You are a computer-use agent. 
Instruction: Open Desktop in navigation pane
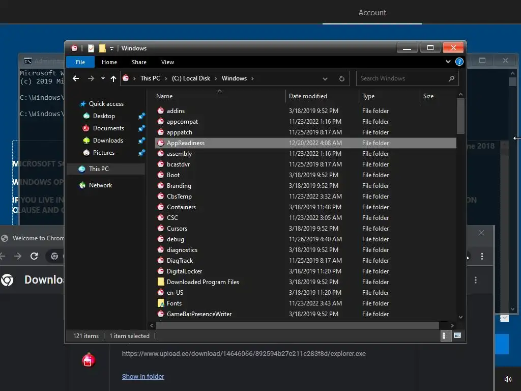(104, 116)
